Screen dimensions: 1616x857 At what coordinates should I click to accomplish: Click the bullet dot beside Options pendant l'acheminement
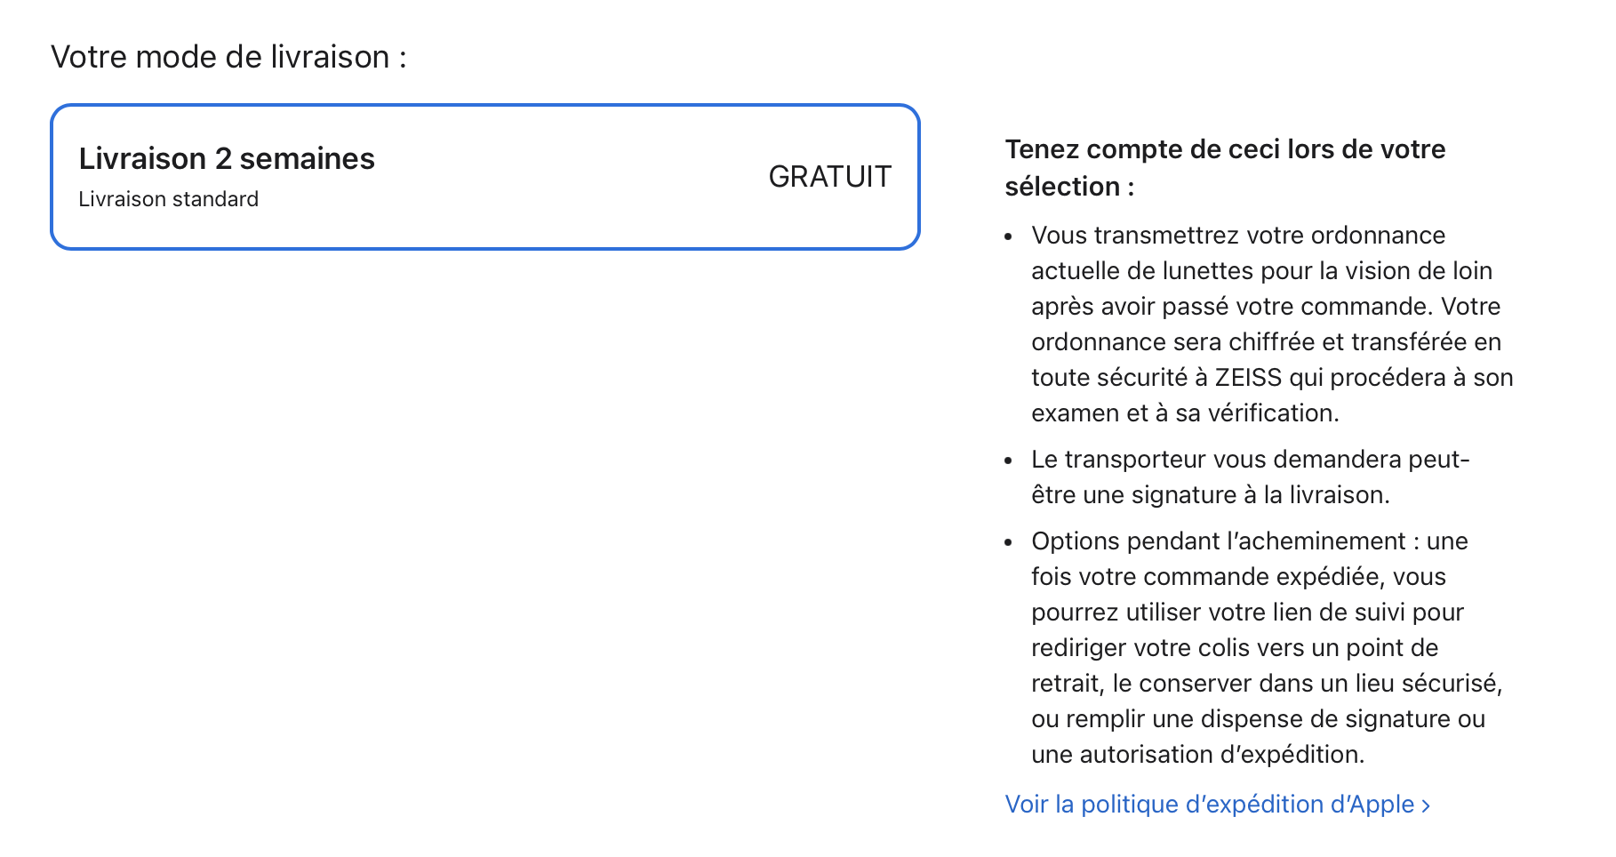pos(1008,543)
